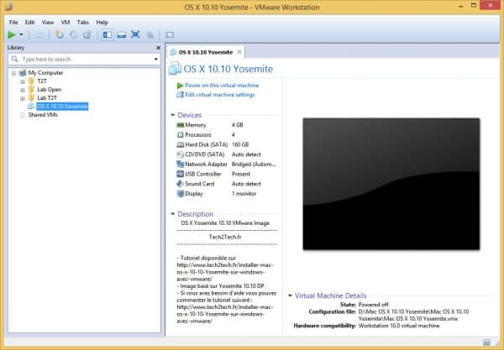Select OS X 10.10 Yosemite tree item
This screenshot has height=350, width=504.
pyautogui.click(x=62, y=107)
